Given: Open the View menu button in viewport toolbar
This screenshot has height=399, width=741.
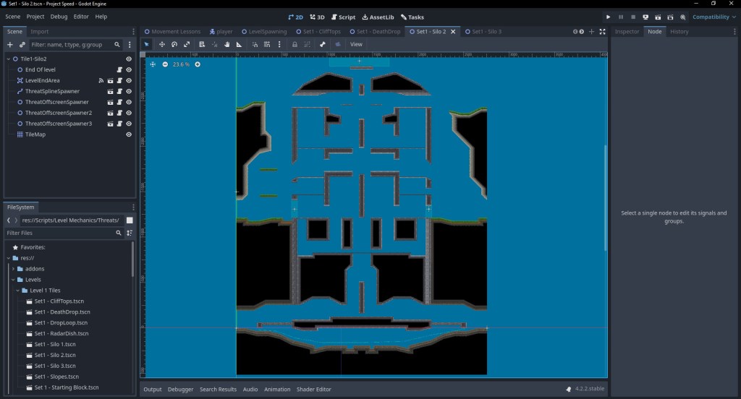Looking at the screenshot, I should point(356,44).
